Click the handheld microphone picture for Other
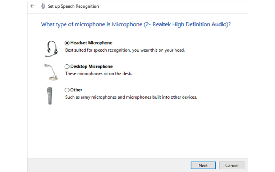The width and height of the screenshot is (275, 172). pyautogui.click(x=50, y=96)
